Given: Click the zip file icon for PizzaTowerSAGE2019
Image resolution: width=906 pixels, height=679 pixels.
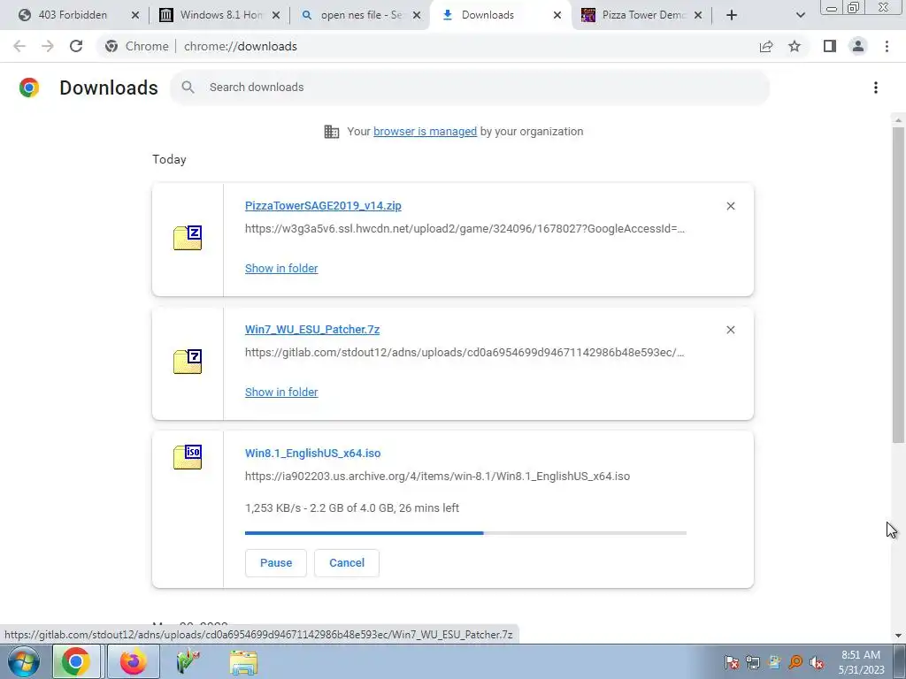Looking at the screenshot, I should 188,238.
